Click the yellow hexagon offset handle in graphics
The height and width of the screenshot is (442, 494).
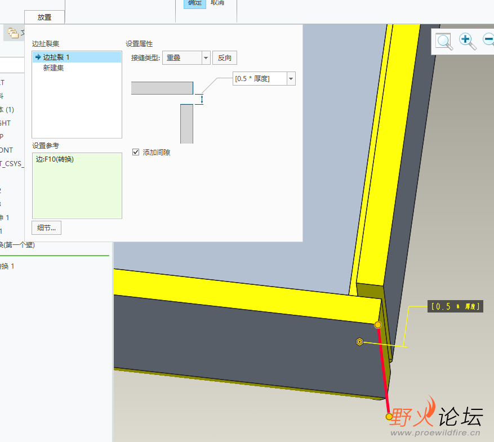(x=359, y=341)
